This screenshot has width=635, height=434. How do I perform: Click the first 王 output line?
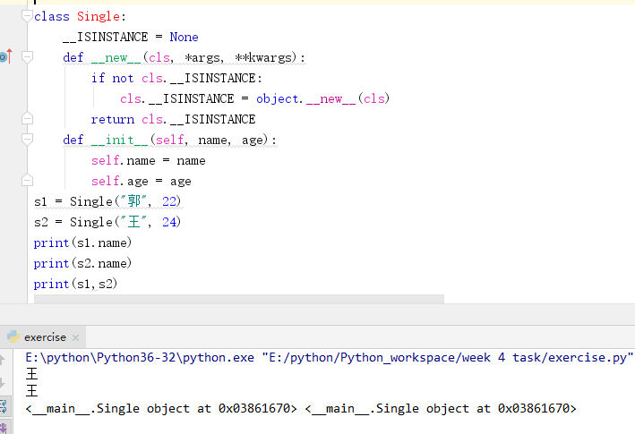pos(32,374)
